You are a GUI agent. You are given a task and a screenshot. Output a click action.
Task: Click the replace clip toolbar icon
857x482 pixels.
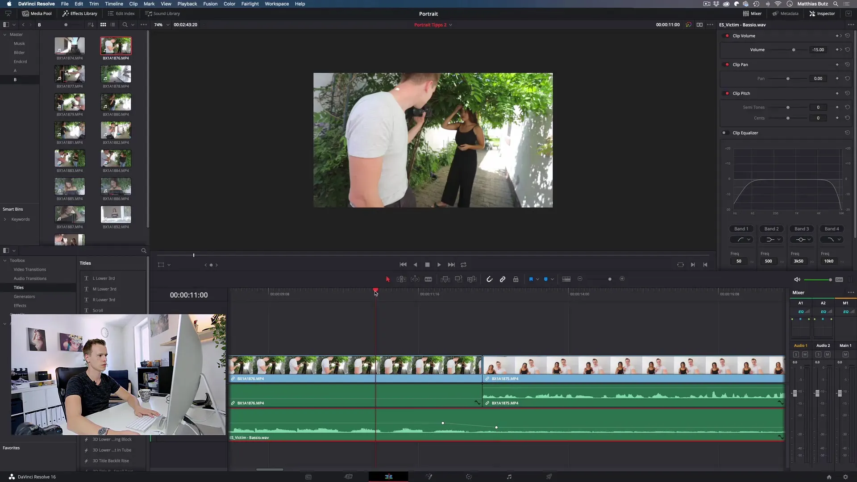(x=472, y=279)
